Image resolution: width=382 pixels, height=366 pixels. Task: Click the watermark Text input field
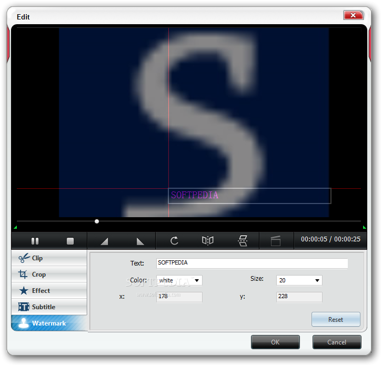252,263
